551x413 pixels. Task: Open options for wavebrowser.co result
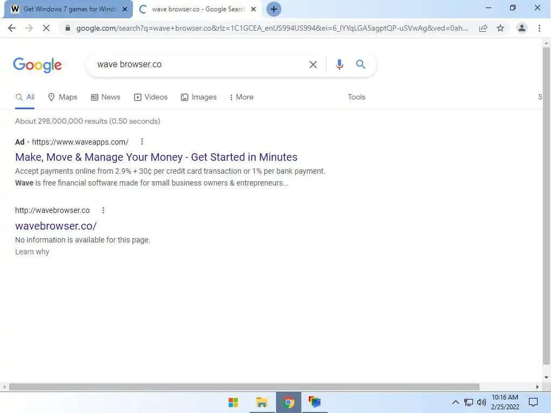[x=103, y=210]
